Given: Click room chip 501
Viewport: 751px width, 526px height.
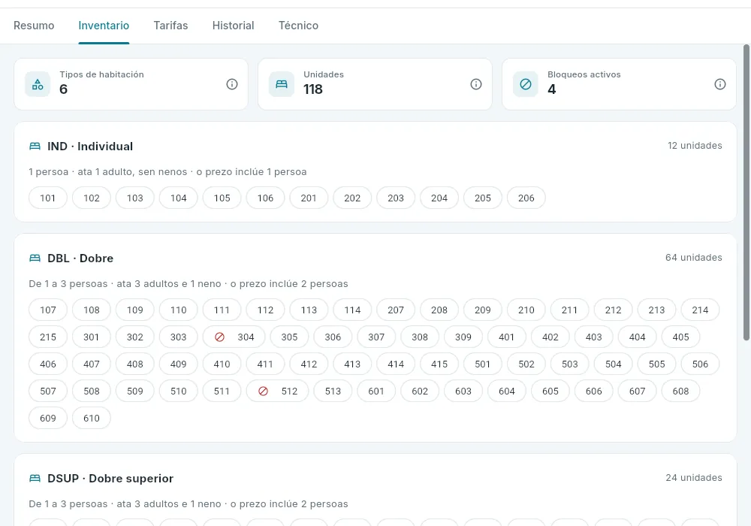Looking at the screenshot, I should [482, 364].
